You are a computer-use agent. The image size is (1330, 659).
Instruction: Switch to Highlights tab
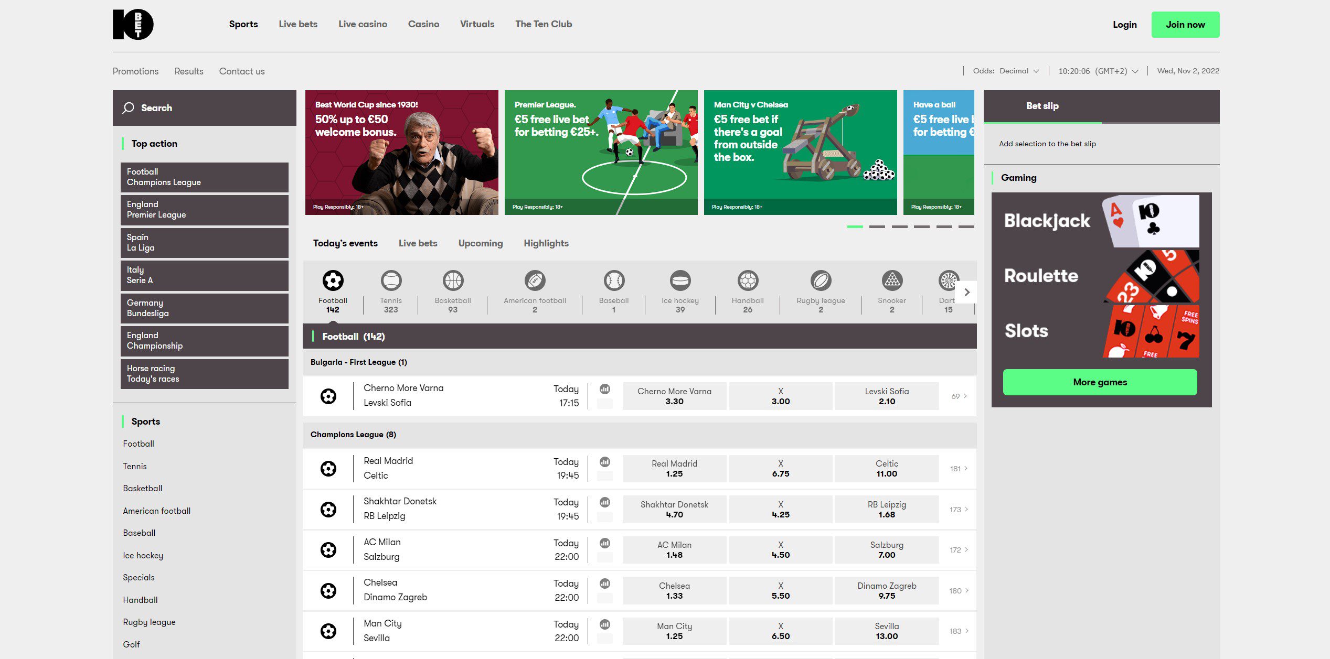546,243
